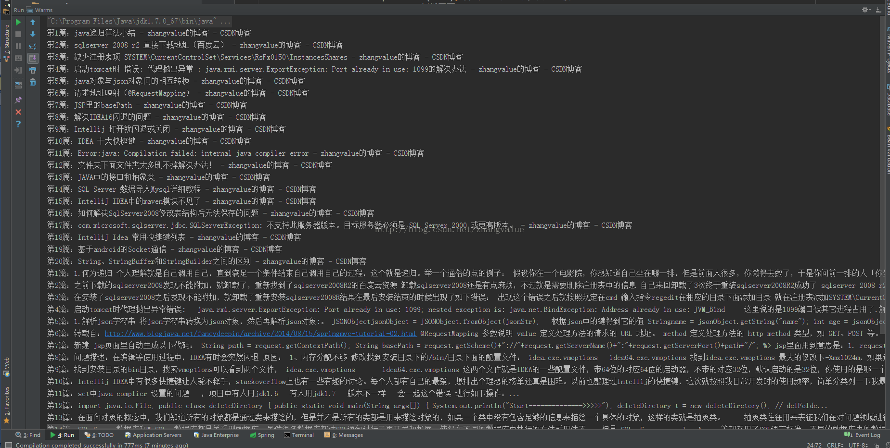
Task: Click line 第11篇 Error:java: Compilation failed
Action: 236,153
